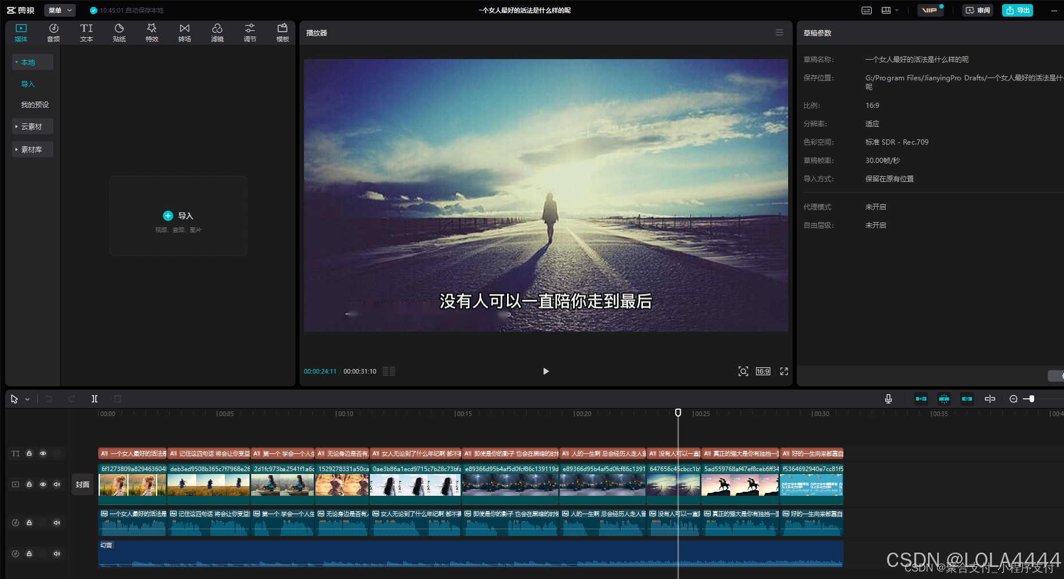Click the playhead marker on the ruler
This screenshot has width=1064, height=579.
(678, 413)
